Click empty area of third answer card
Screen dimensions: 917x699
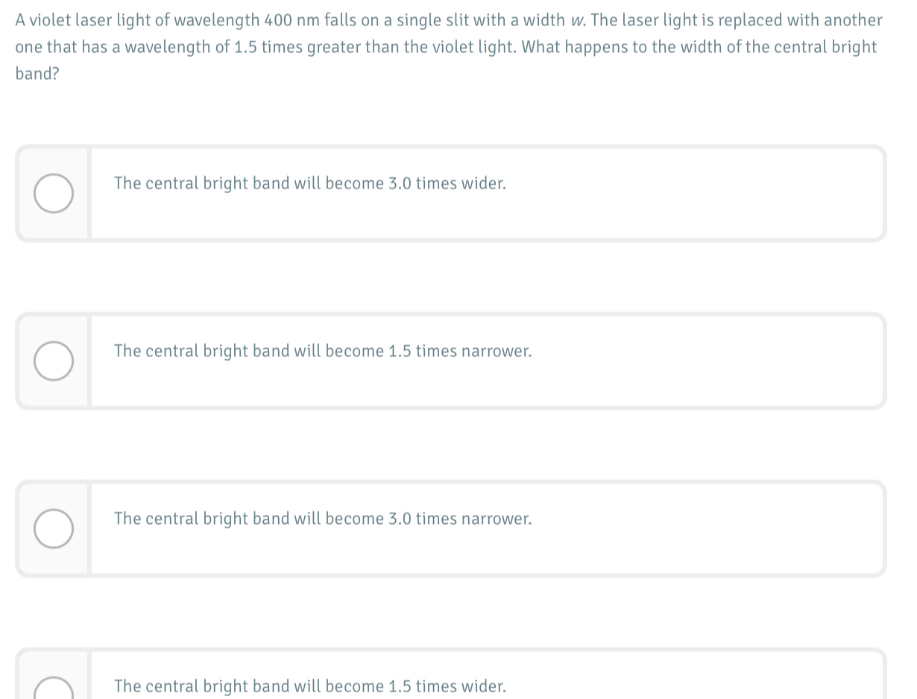pyautogui.click(x=708, y=529)
